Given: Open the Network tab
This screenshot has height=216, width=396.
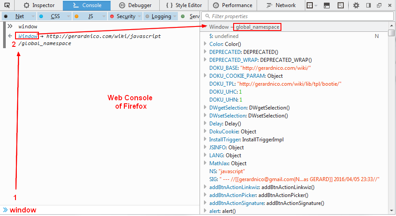Looking at the screenshot, I should pos(281,5).
